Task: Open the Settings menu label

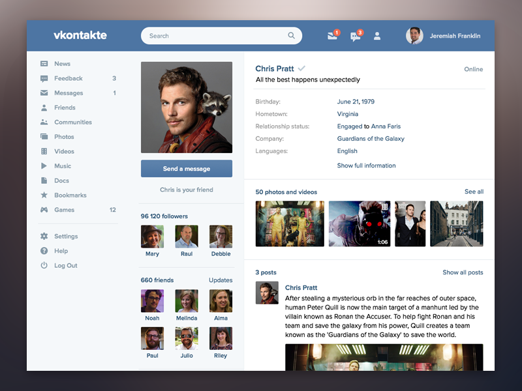Action: 66,237
